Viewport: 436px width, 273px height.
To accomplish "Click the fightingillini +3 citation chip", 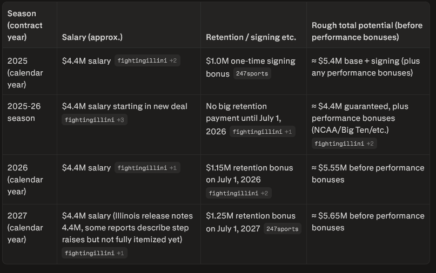I will click(95, 120).
